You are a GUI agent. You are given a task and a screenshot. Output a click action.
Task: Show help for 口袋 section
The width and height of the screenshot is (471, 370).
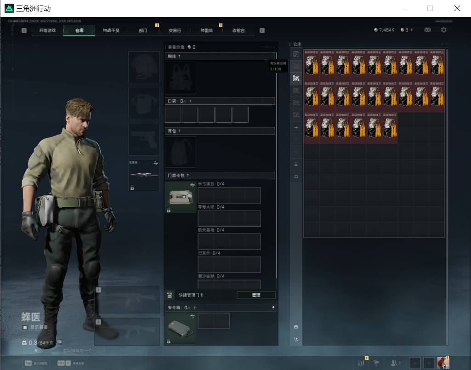190,101
